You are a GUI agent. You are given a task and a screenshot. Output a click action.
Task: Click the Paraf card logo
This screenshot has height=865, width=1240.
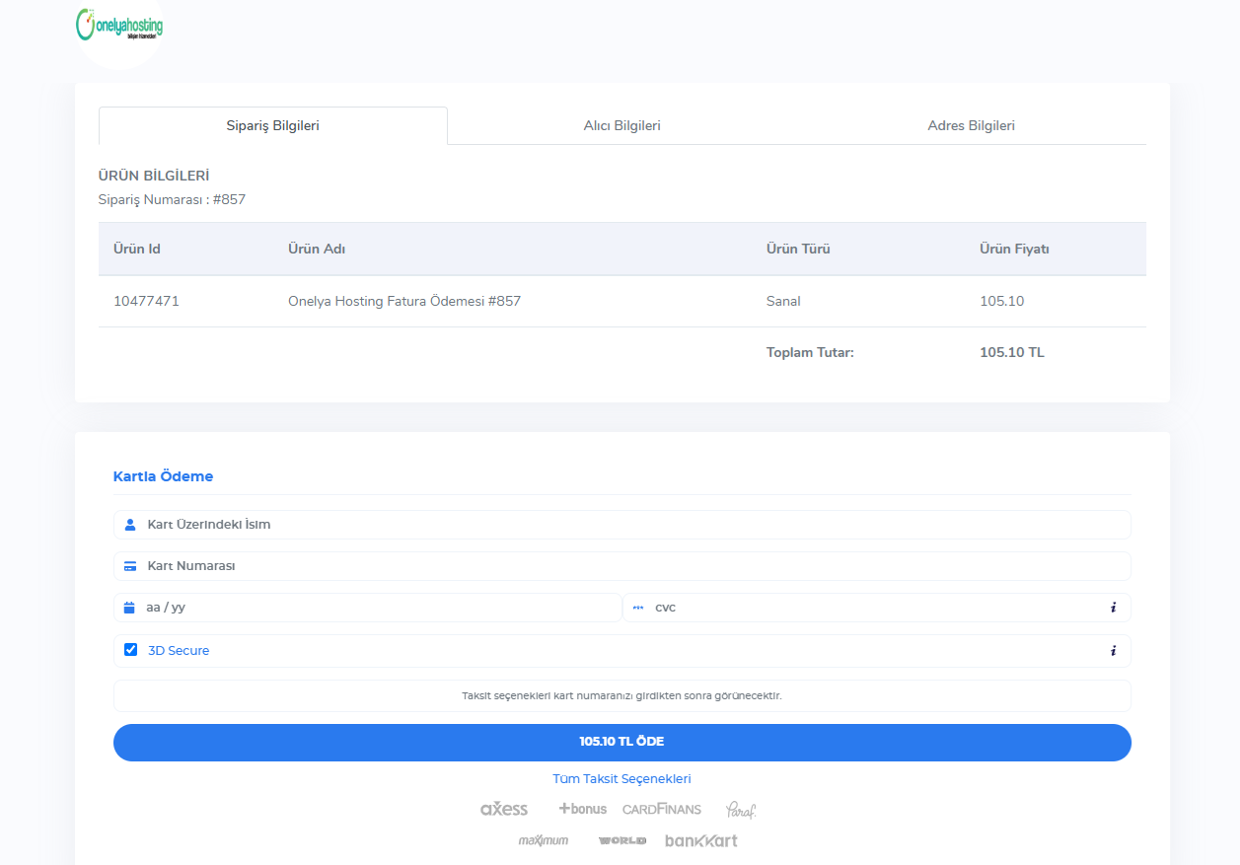click(740, 810)
